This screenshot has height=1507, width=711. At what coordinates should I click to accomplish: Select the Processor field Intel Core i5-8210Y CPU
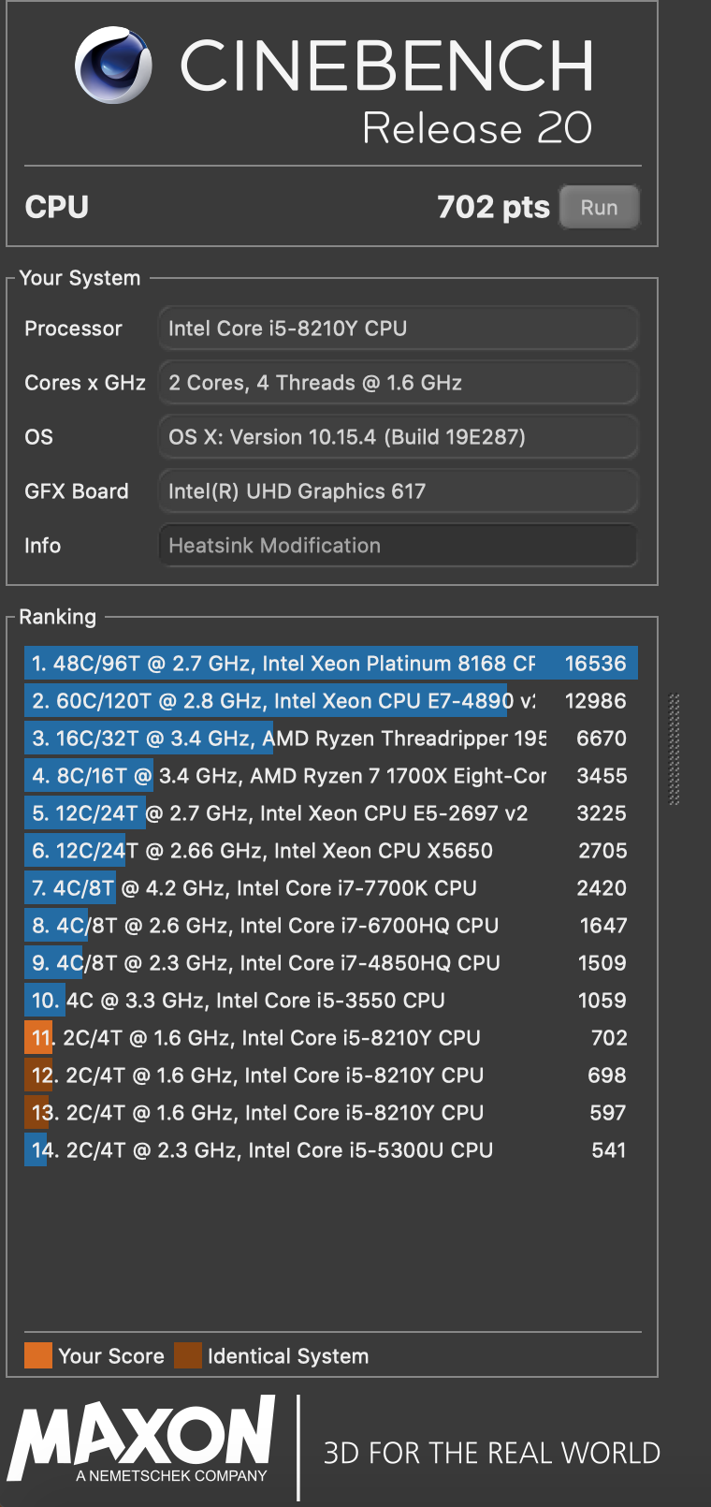pos(399,329)
